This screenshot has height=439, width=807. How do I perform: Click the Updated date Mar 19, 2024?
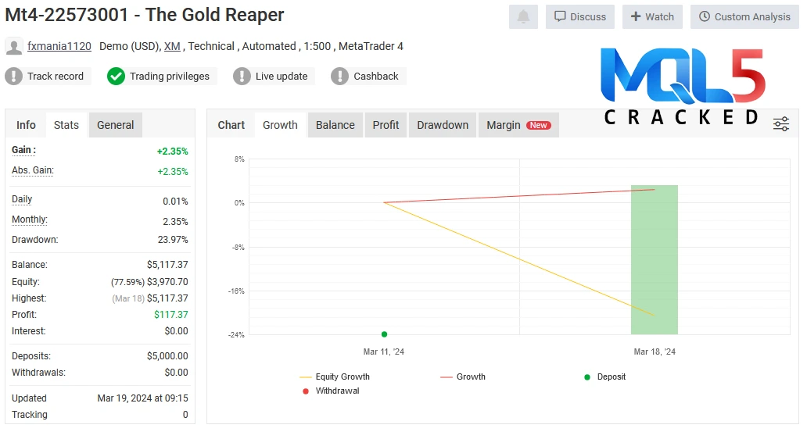tap(142, 398)
